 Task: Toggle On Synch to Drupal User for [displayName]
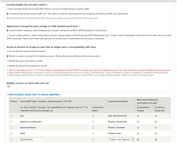tap(156, 139)
